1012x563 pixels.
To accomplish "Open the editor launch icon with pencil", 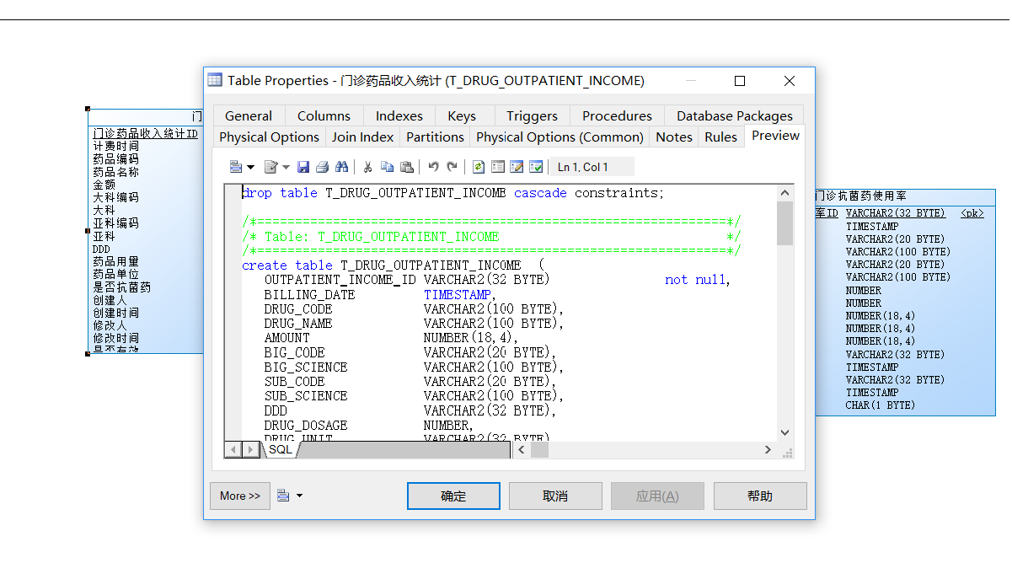I will (x=516, y=166).
